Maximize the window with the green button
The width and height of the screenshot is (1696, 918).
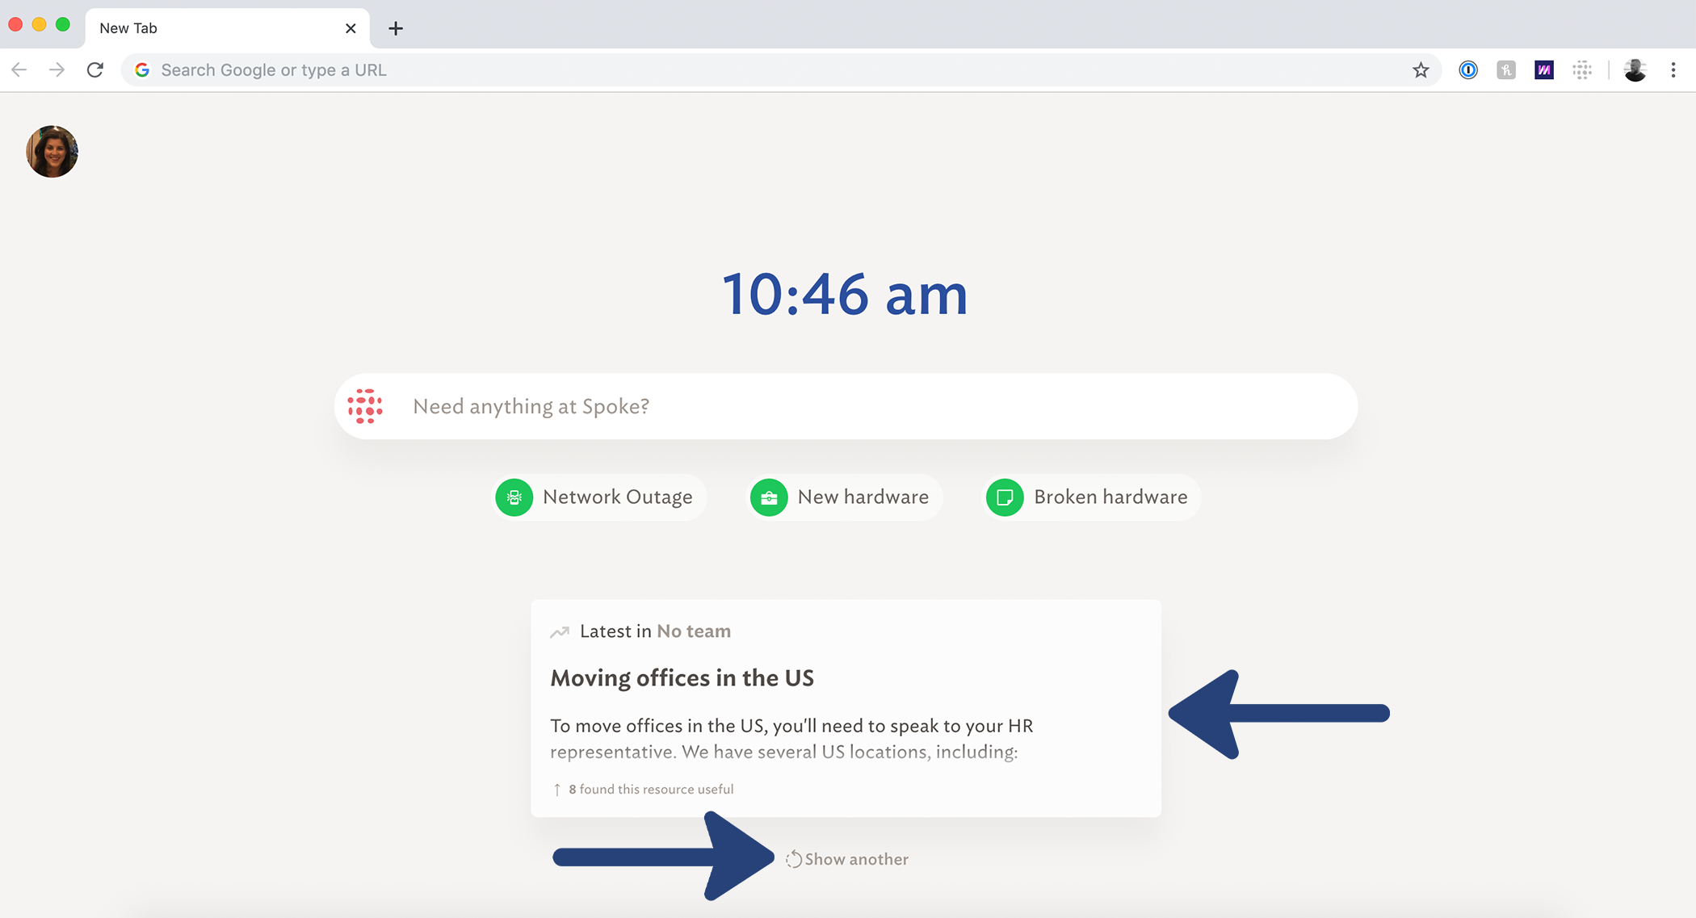pos(63,24)
